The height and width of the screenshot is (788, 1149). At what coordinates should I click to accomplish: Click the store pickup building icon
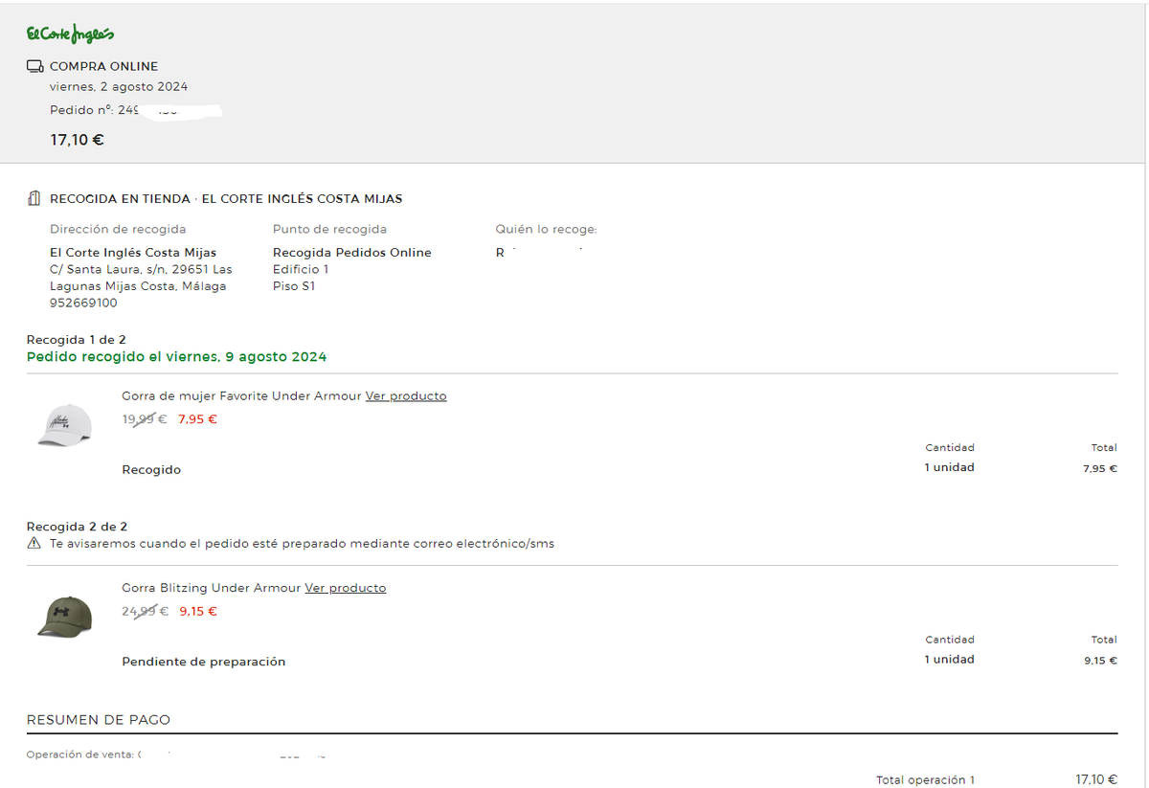pyautogui.click(x=34, y=199)
